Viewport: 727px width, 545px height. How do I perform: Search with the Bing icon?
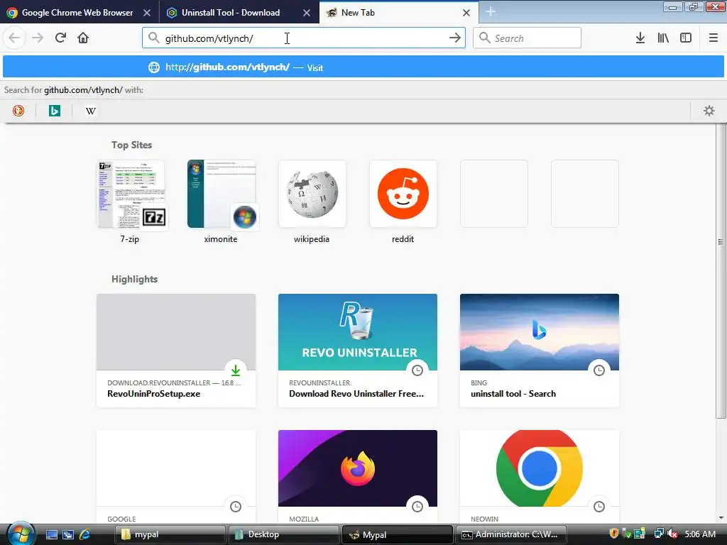[55, 111]
